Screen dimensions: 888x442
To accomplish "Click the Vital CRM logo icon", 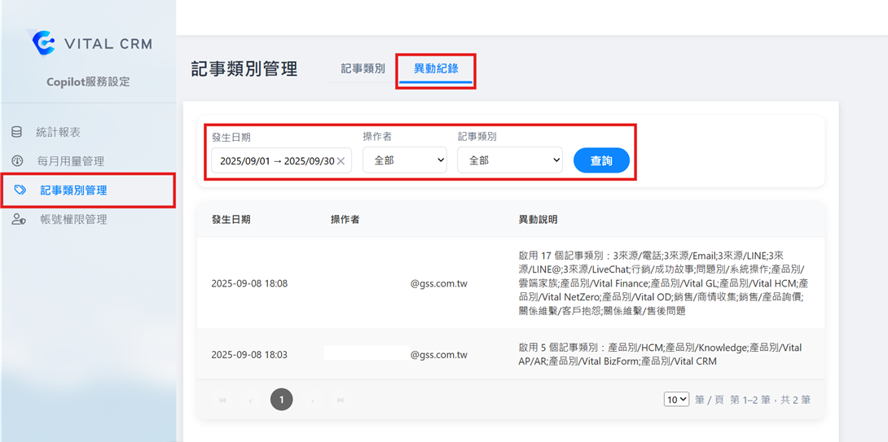I will [42, 43].
